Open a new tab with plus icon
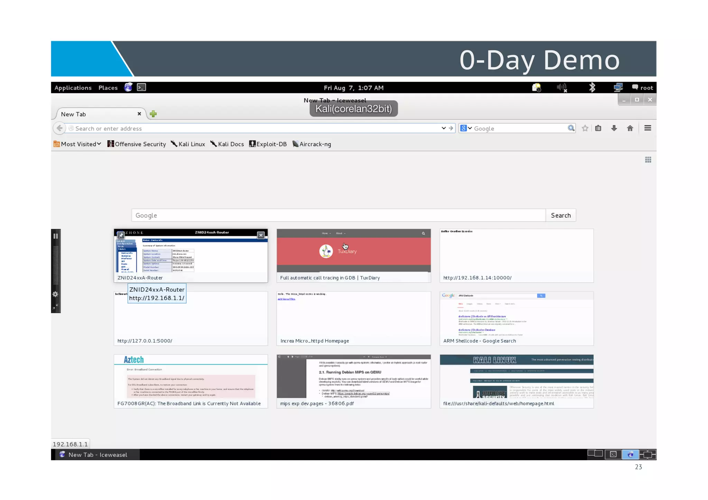Viewport: 708px width, 500px height. 153,114
